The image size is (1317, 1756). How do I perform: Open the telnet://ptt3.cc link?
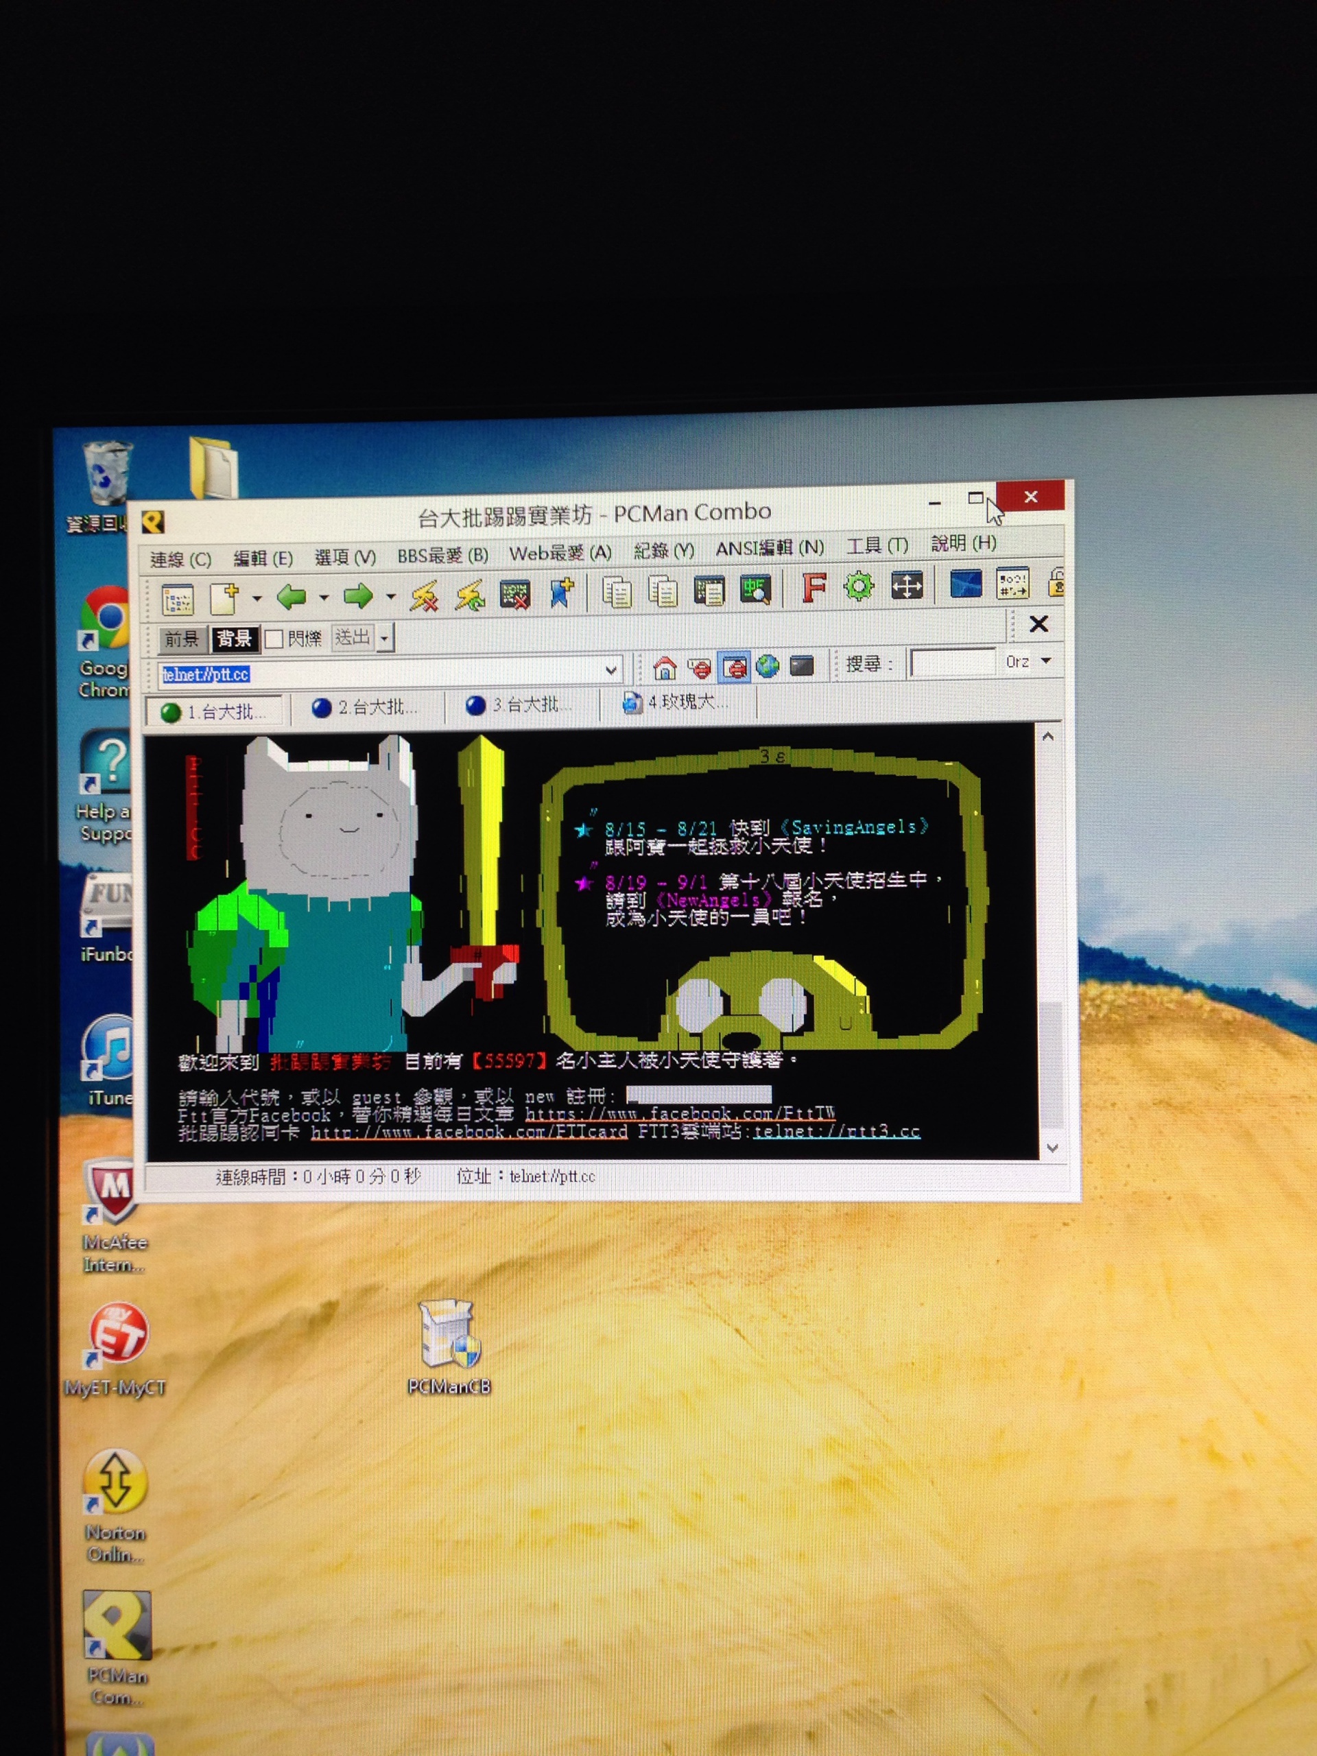tap(837, 1130)
